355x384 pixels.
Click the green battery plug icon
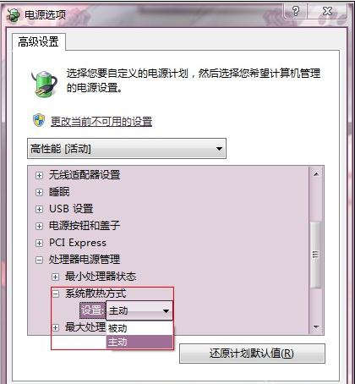tap(44, 84)
